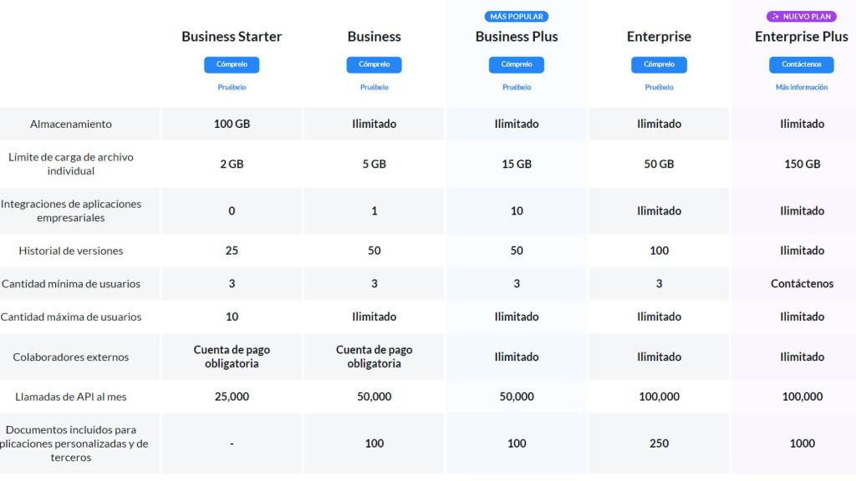Click Llamadas de API al mes label

tap(71, 397)
